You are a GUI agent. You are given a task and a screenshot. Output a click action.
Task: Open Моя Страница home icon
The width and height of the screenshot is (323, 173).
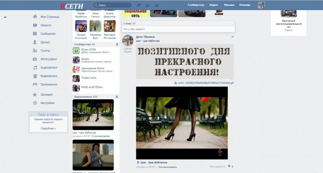point(35,17)
